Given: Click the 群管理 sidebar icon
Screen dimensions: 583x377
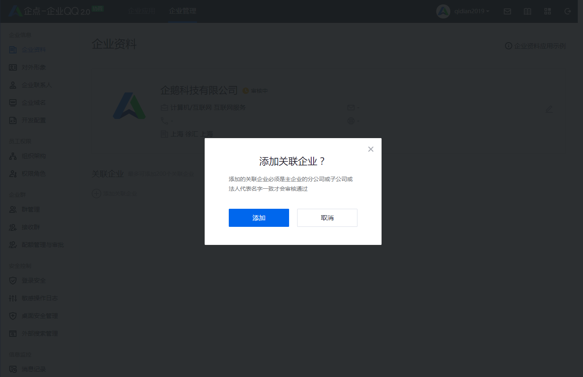Looking at the screenshot, I should pyautogui.click(x=13, y=210).
